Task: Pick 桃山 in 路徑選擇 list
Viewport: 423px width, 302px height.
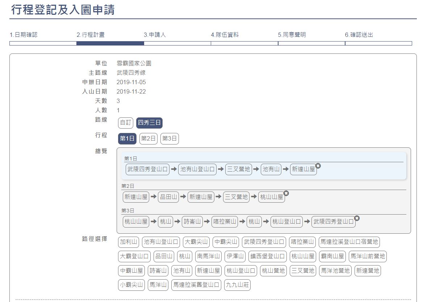Action: point(185,256)
